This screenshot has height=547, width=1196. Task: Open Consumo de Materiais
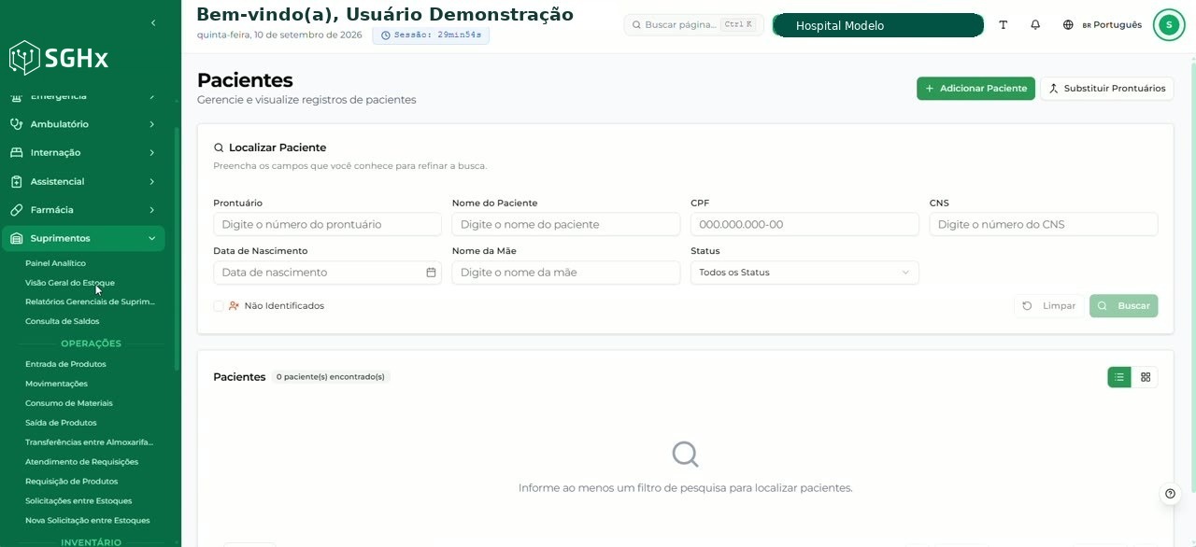[68, 403]
